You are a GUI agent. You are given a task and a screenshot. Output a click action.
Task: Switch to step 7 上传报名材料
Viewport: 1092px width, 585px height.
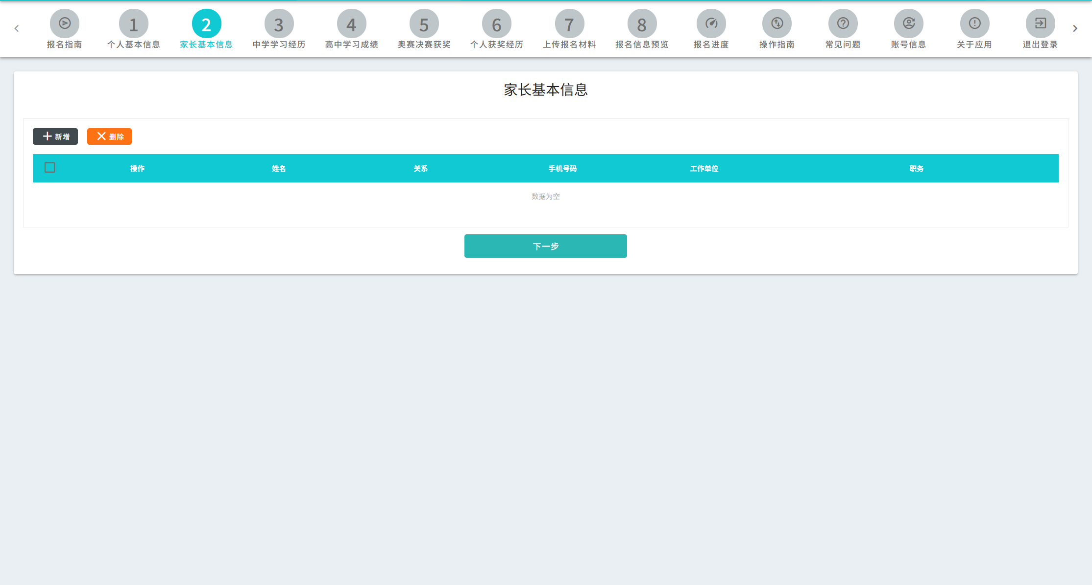click(569, 23)
